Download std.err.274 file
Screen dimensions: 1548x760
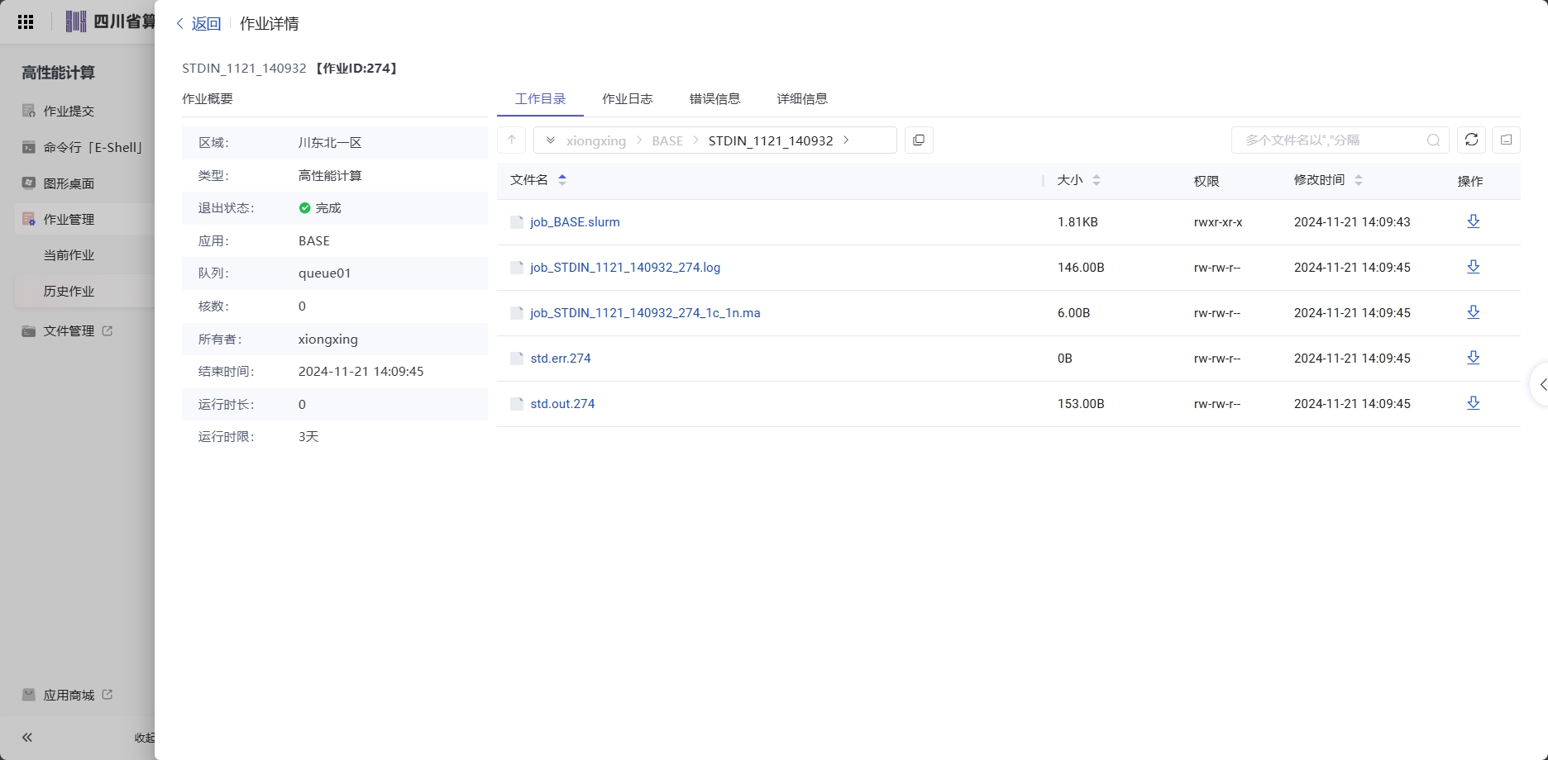(1473, 358)
